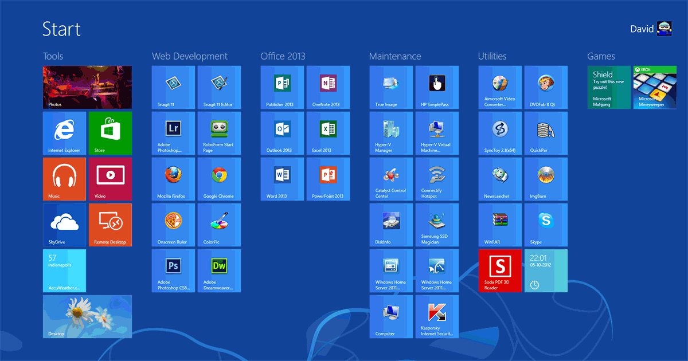Open WinRAR tile

[500, 225]
